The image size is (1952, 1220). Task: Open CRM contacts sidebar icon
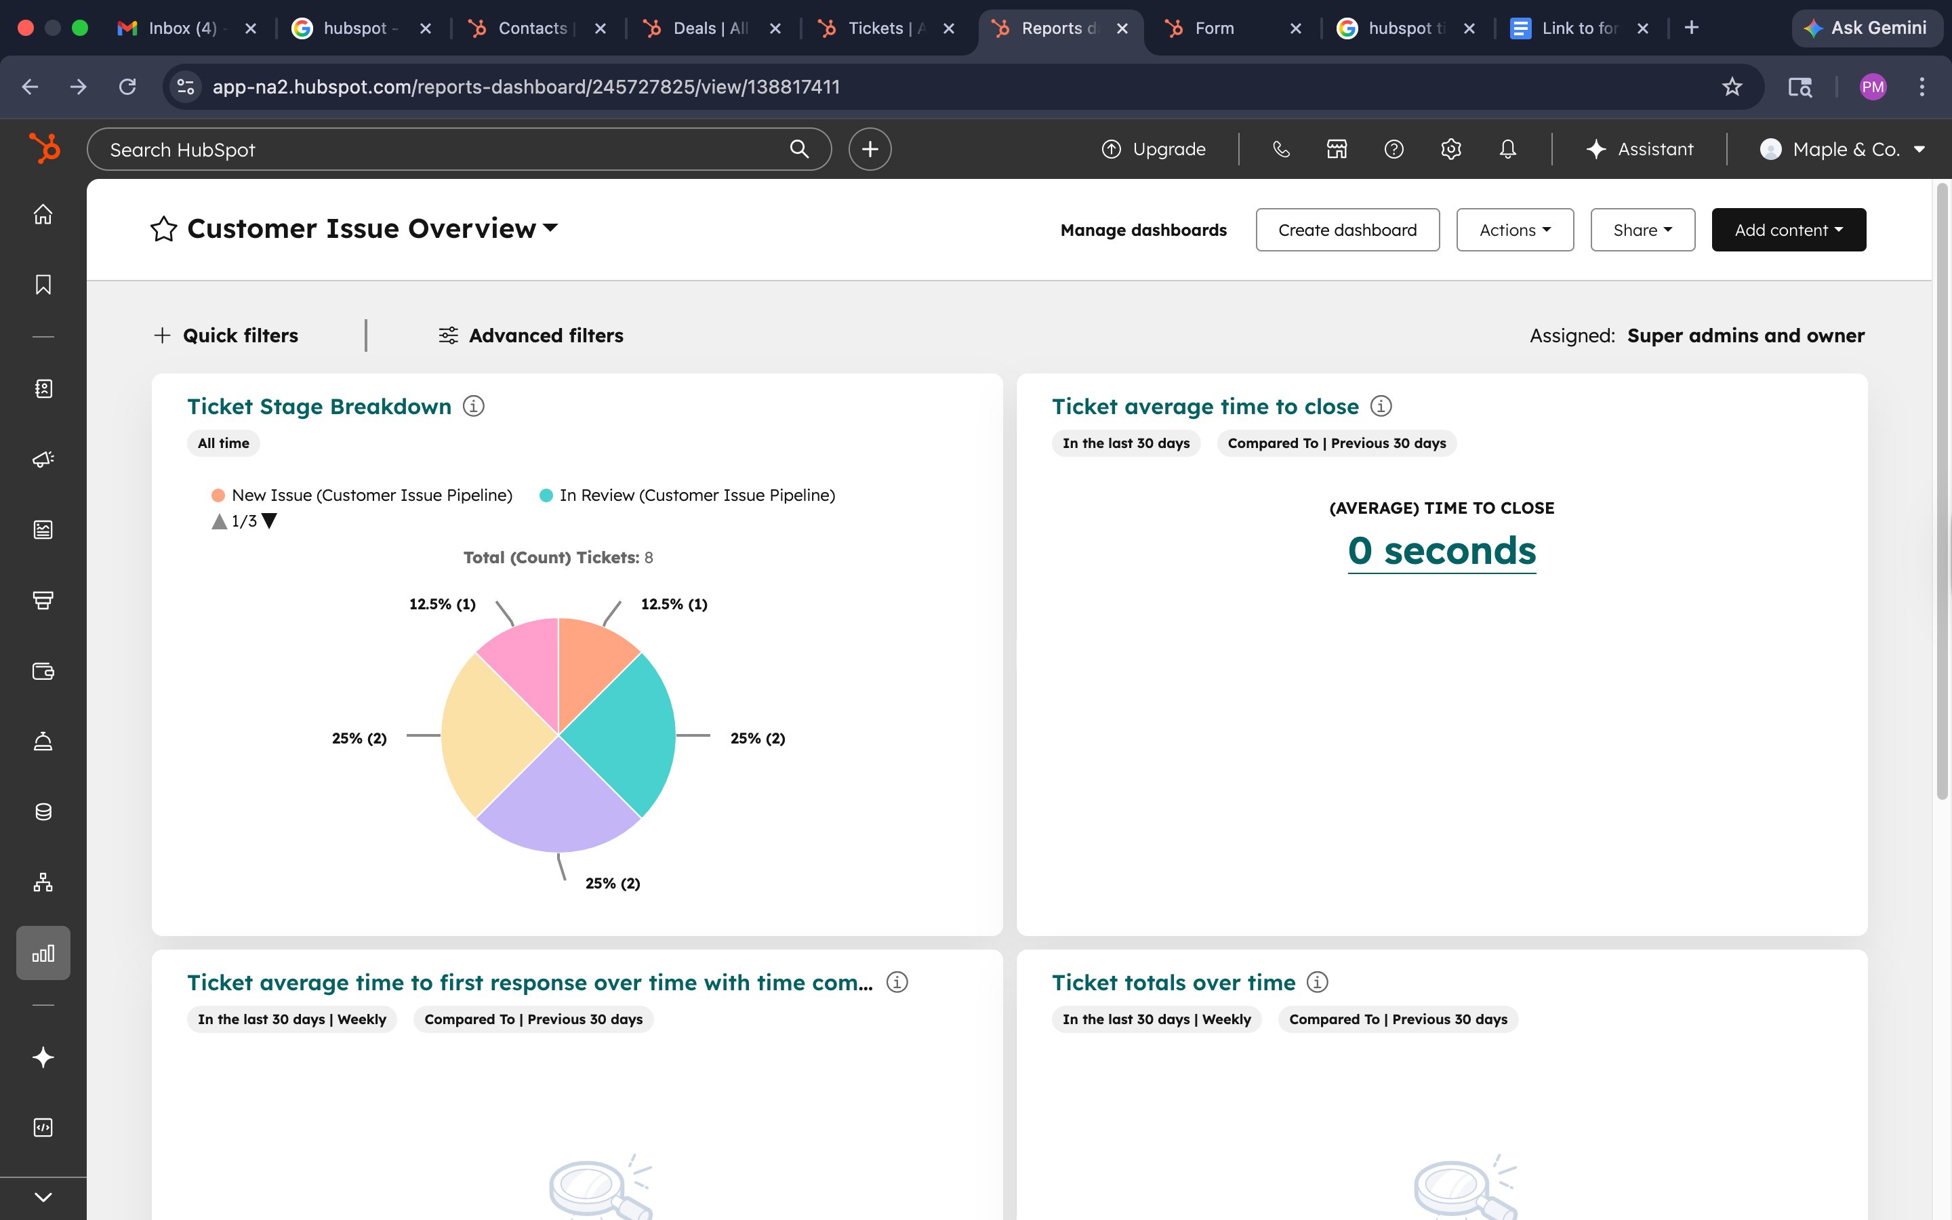point(43,389)
